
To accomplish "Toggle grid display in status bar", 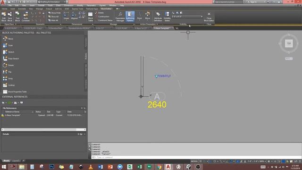I will click(x=201, y=161).
